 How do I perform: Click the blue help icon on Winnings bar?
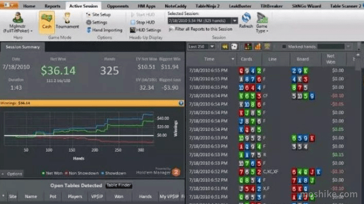pos(181,103)
